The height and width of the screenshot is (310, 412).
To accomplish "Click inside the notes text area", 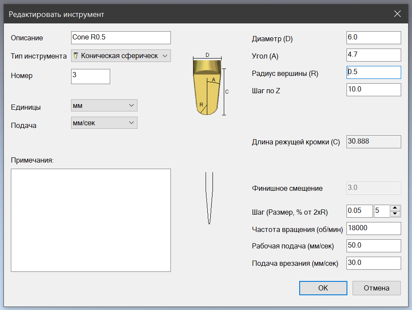I will point(91,220).
